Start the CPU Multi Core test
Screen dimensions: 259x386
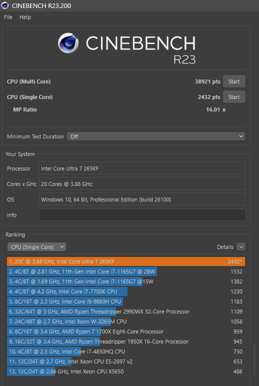click(234, 81)
